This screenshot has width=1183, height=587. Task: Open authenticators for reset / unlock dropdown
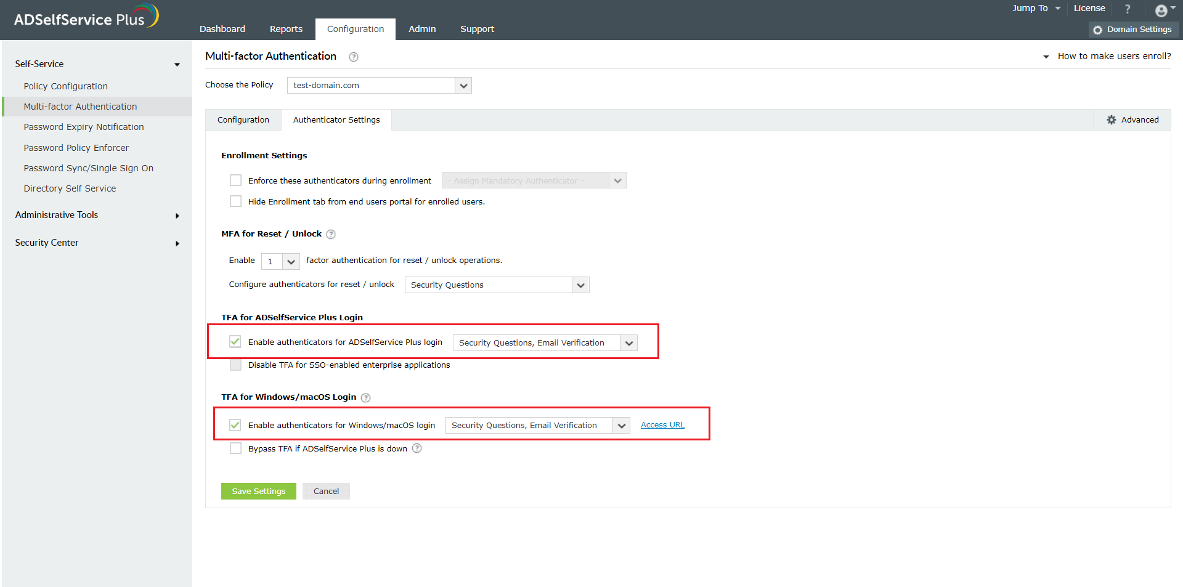click(497, 285)
